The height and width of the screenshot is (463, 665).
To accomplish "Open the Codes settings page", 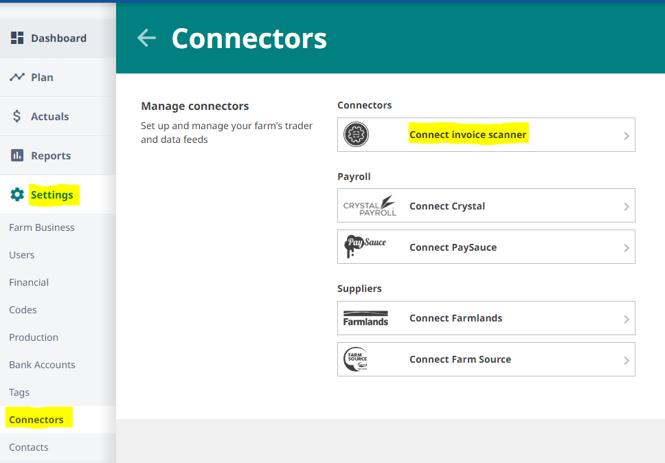I will point(23,310).
